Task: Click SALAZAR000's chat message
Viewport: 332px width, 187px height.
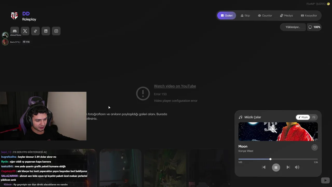Action: [44, 178]
